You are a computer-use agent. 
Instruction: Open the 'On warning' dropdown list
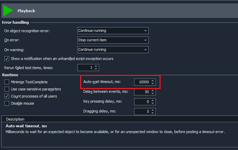point(113,50)
